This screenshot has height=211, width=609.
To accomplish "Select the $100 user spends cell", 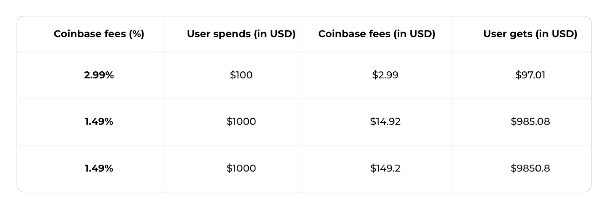I will (241, 75).
